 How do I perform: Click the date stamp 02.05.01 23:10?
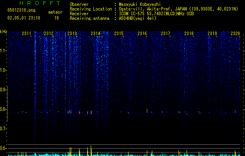[24, 18]
